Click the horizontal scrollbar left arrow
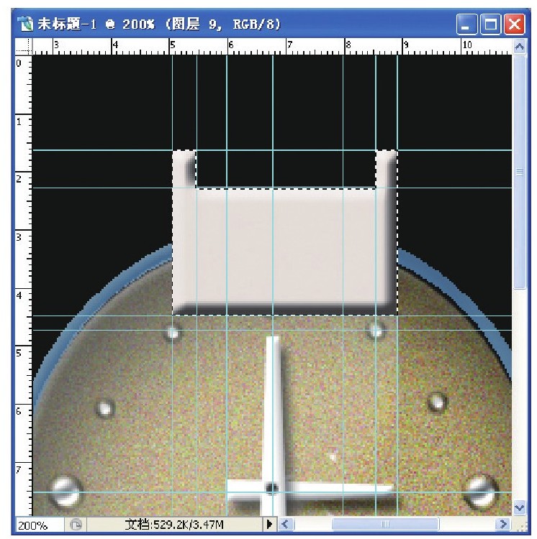The width and height of the screenshot is (537, 539). point(285,525)
